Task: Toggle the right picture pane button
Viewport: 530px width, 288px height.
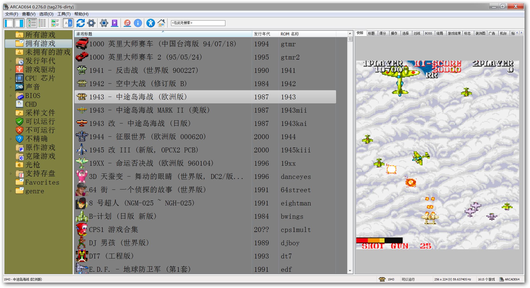Action: [19, 23]
